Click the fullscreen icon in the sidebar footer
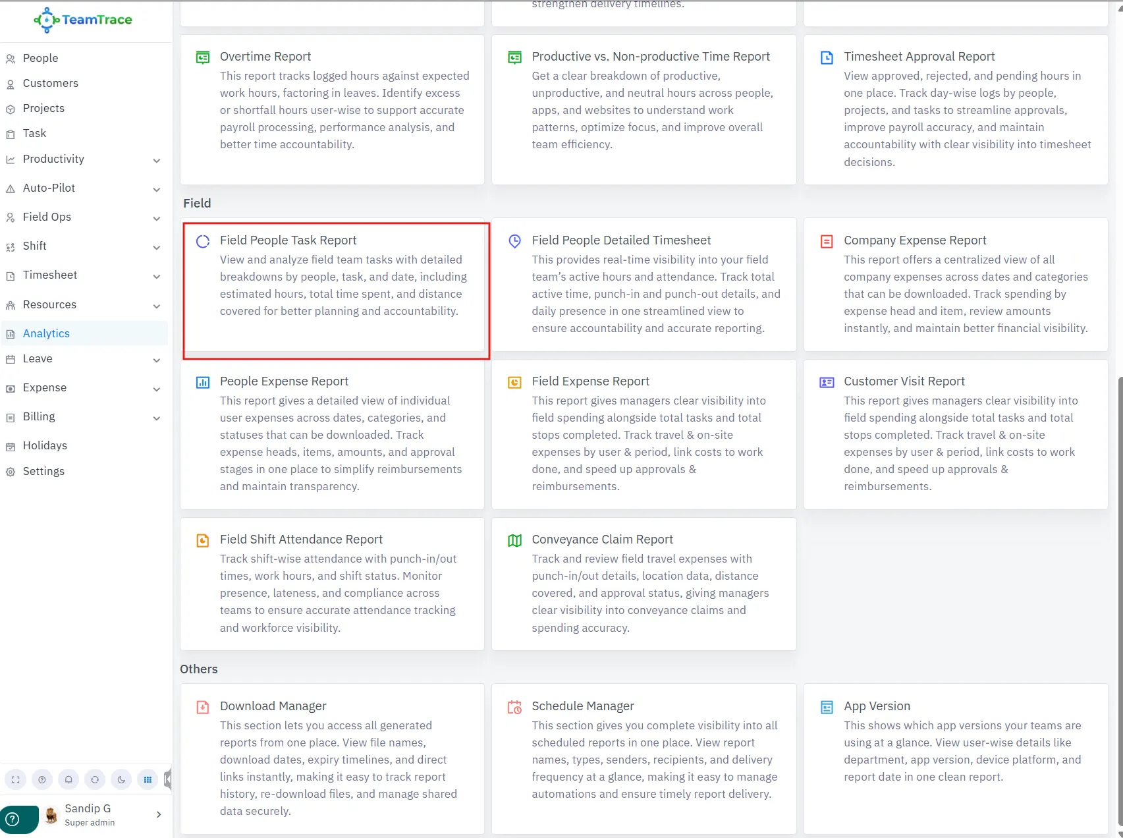 [16, 779]
